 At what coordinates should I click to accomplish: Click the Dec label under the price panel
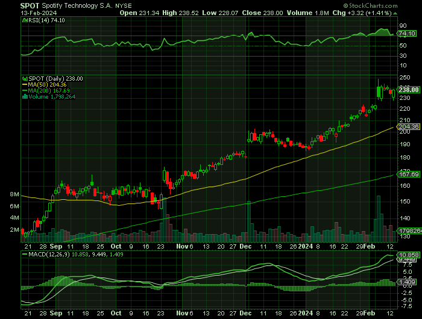(245, 246)
